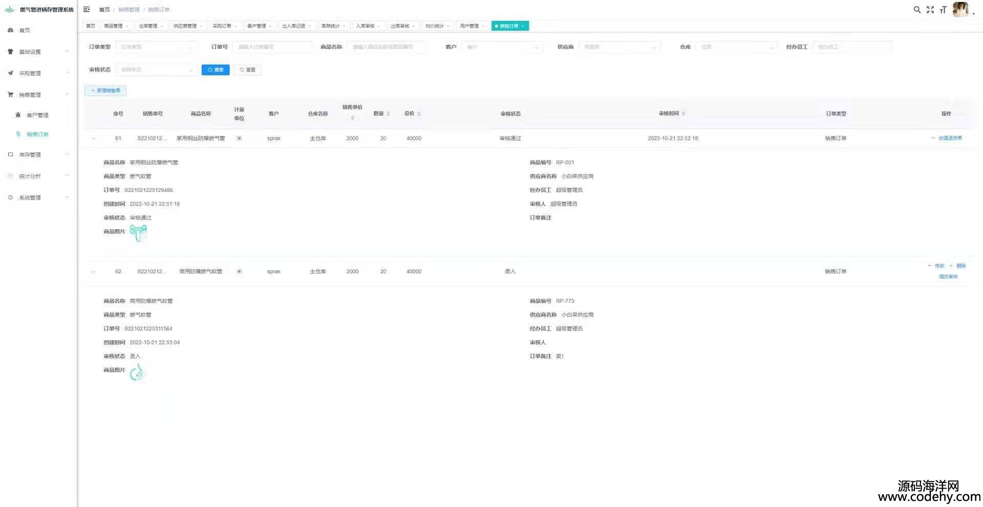The width and height of the screenshot is (983, 507).
Task: Close the 商品管理 tab
Action: pyautogui.click(x=126, y=26)
